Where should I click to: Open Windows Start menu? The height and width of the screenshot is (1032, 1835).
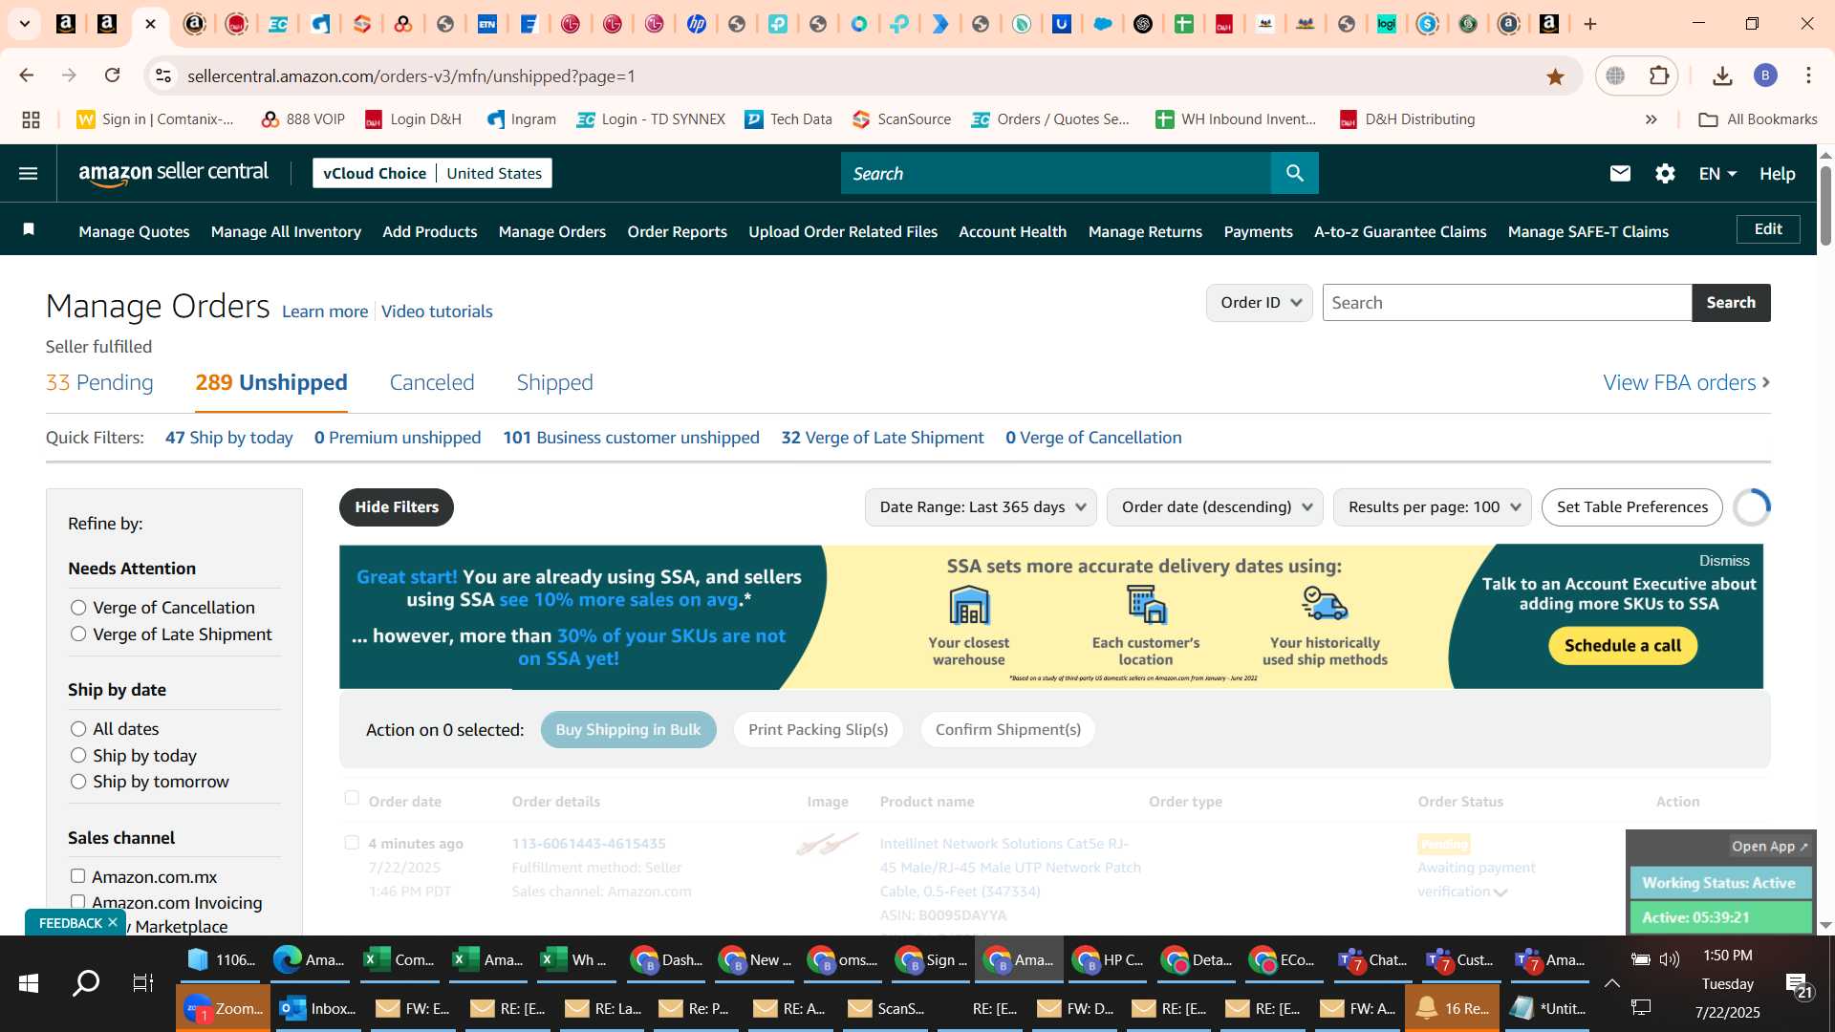29,982
